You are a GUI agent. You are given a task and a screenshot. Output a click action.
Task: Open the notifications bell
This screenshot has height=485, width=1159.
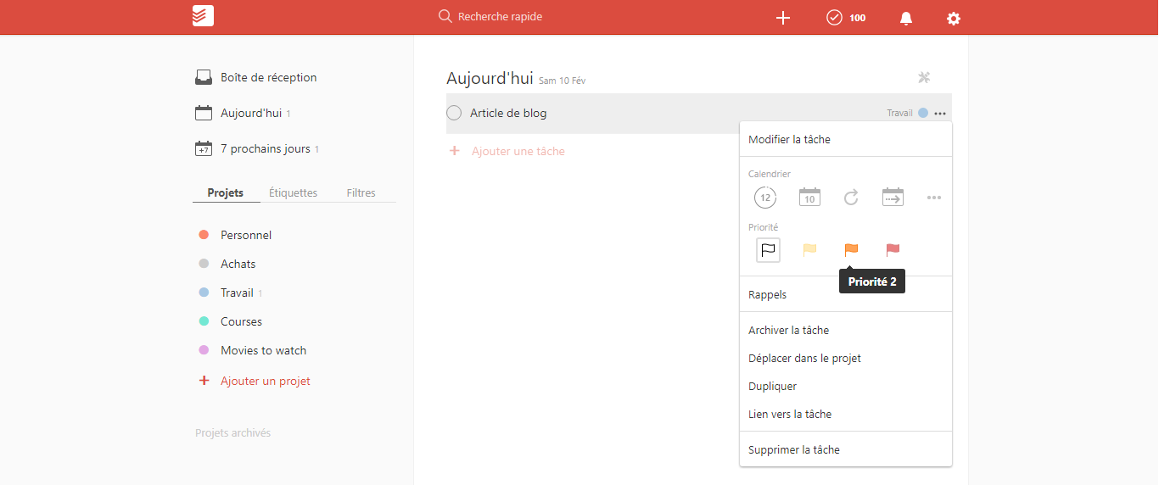point(906,18)
